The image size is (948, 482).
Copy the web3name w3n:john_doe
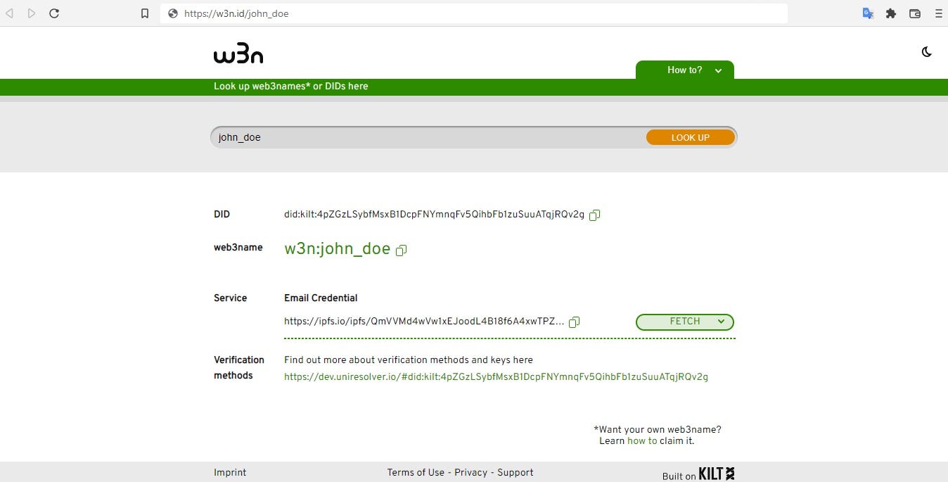(402, 250)
